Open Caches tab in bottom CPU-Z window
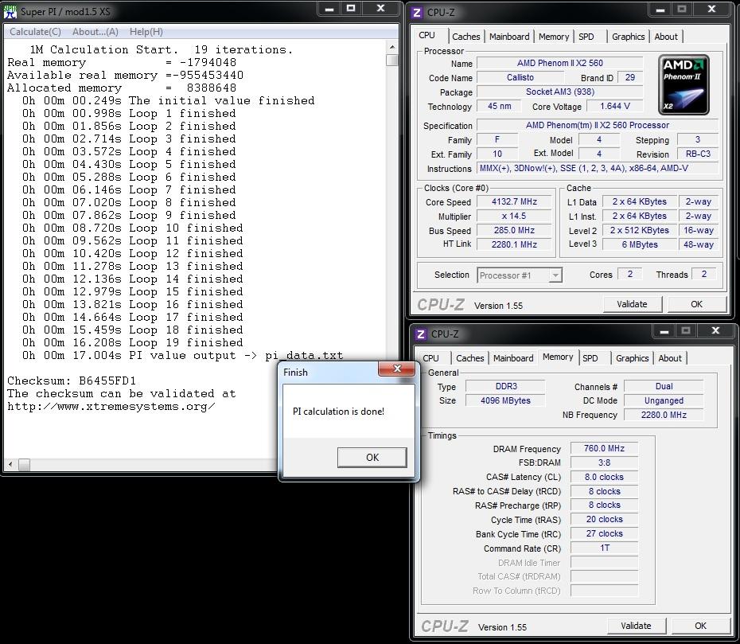740x644 pixels. 470,358
